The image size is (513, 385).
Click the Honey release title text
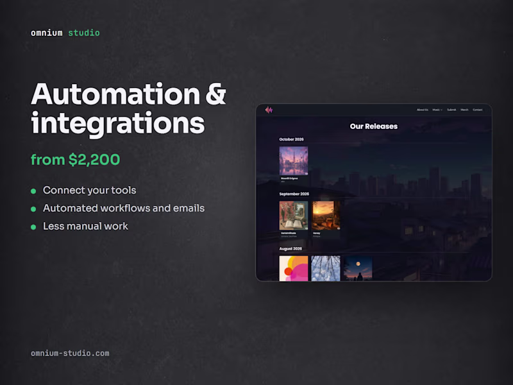317,233
